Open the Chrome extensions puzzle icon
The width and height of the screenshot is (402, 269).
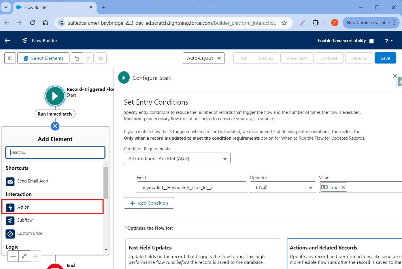pyautogui.click(x=316, y=23)
